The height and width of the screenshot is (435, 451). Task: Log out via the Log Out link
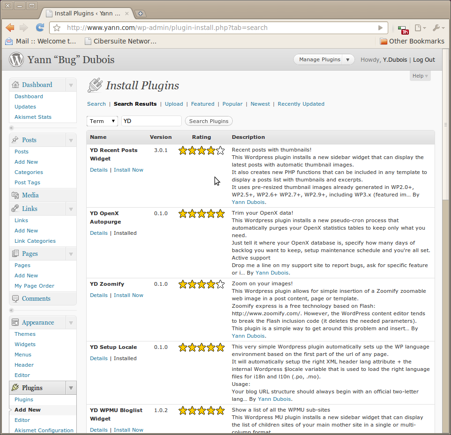coord(424,60)
